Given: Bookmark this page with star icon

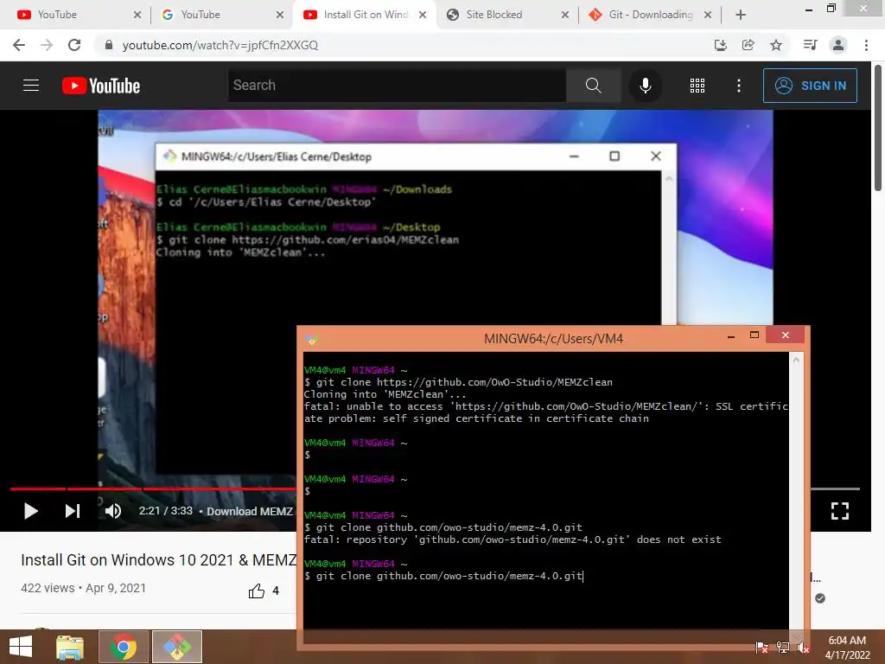Looking at the screenshot, I should [x=776, y=45].
